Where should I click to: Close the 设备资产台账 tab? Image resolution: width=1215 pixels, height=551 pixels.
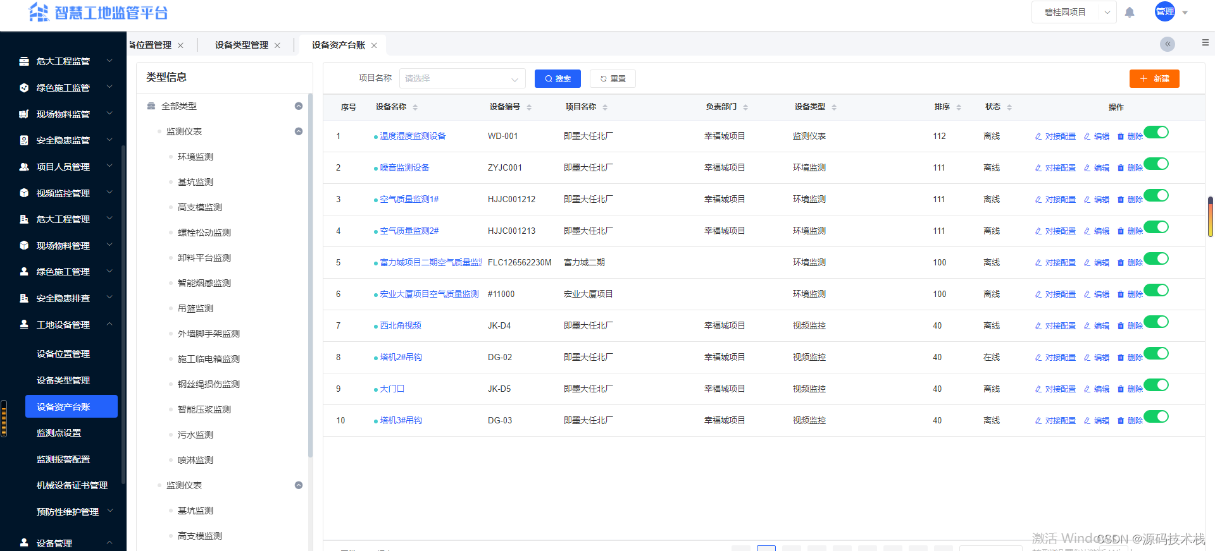coord(374,45)
